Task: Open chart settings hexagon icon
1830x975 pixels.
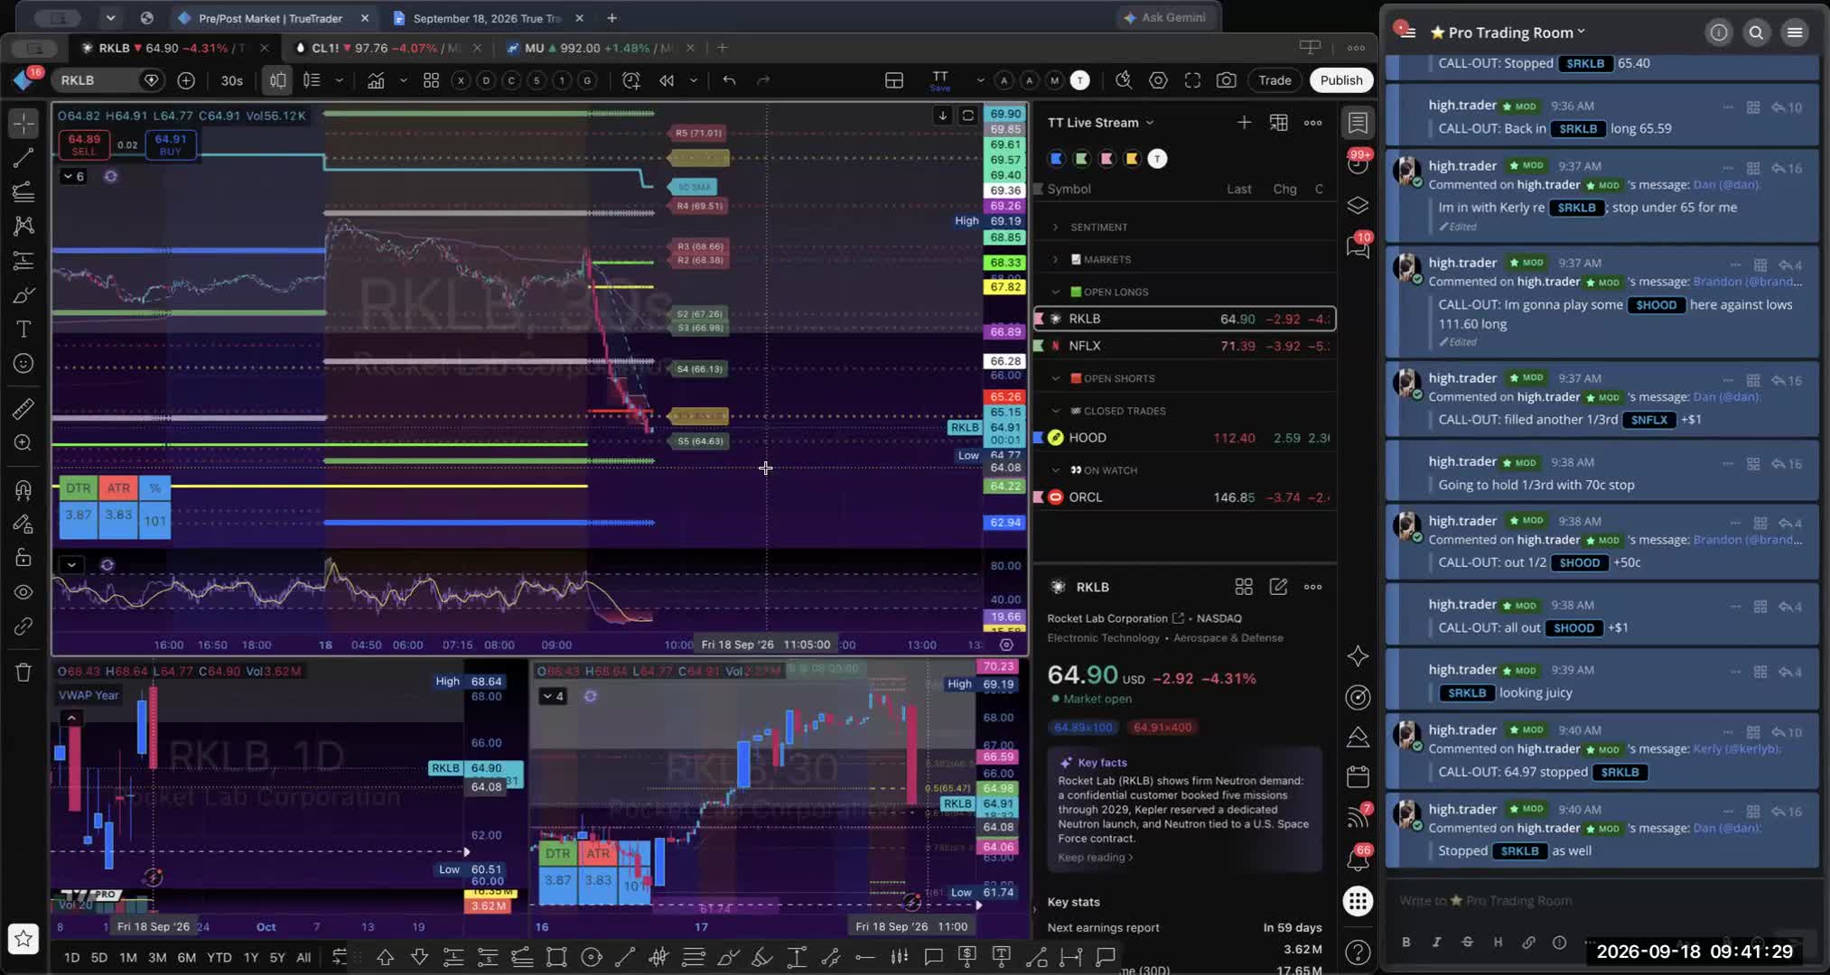Action: 1158,80
